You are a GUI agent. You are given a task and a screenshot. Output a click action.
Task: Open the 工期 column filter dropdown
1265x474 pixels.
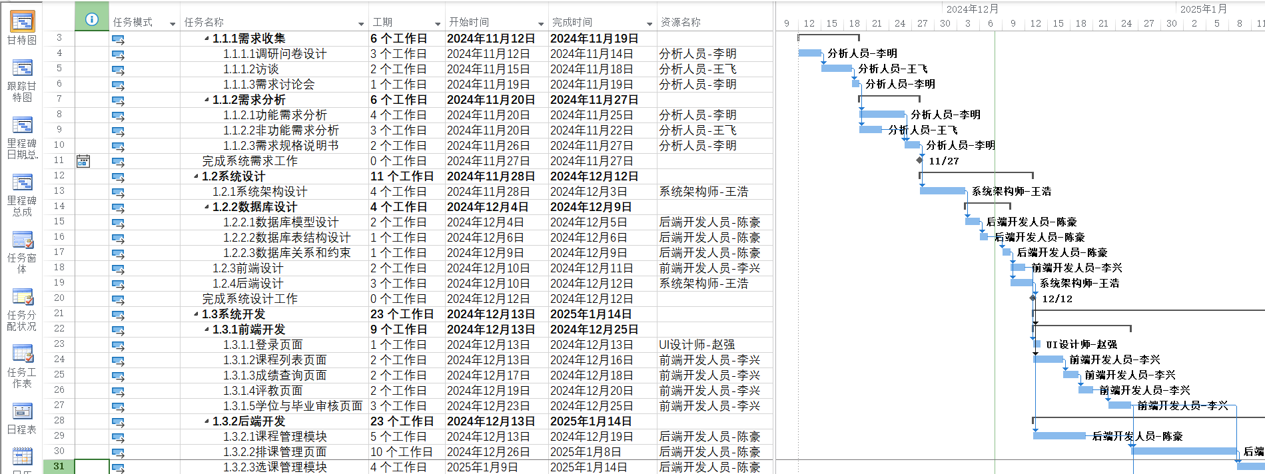(x=438, y=24)
